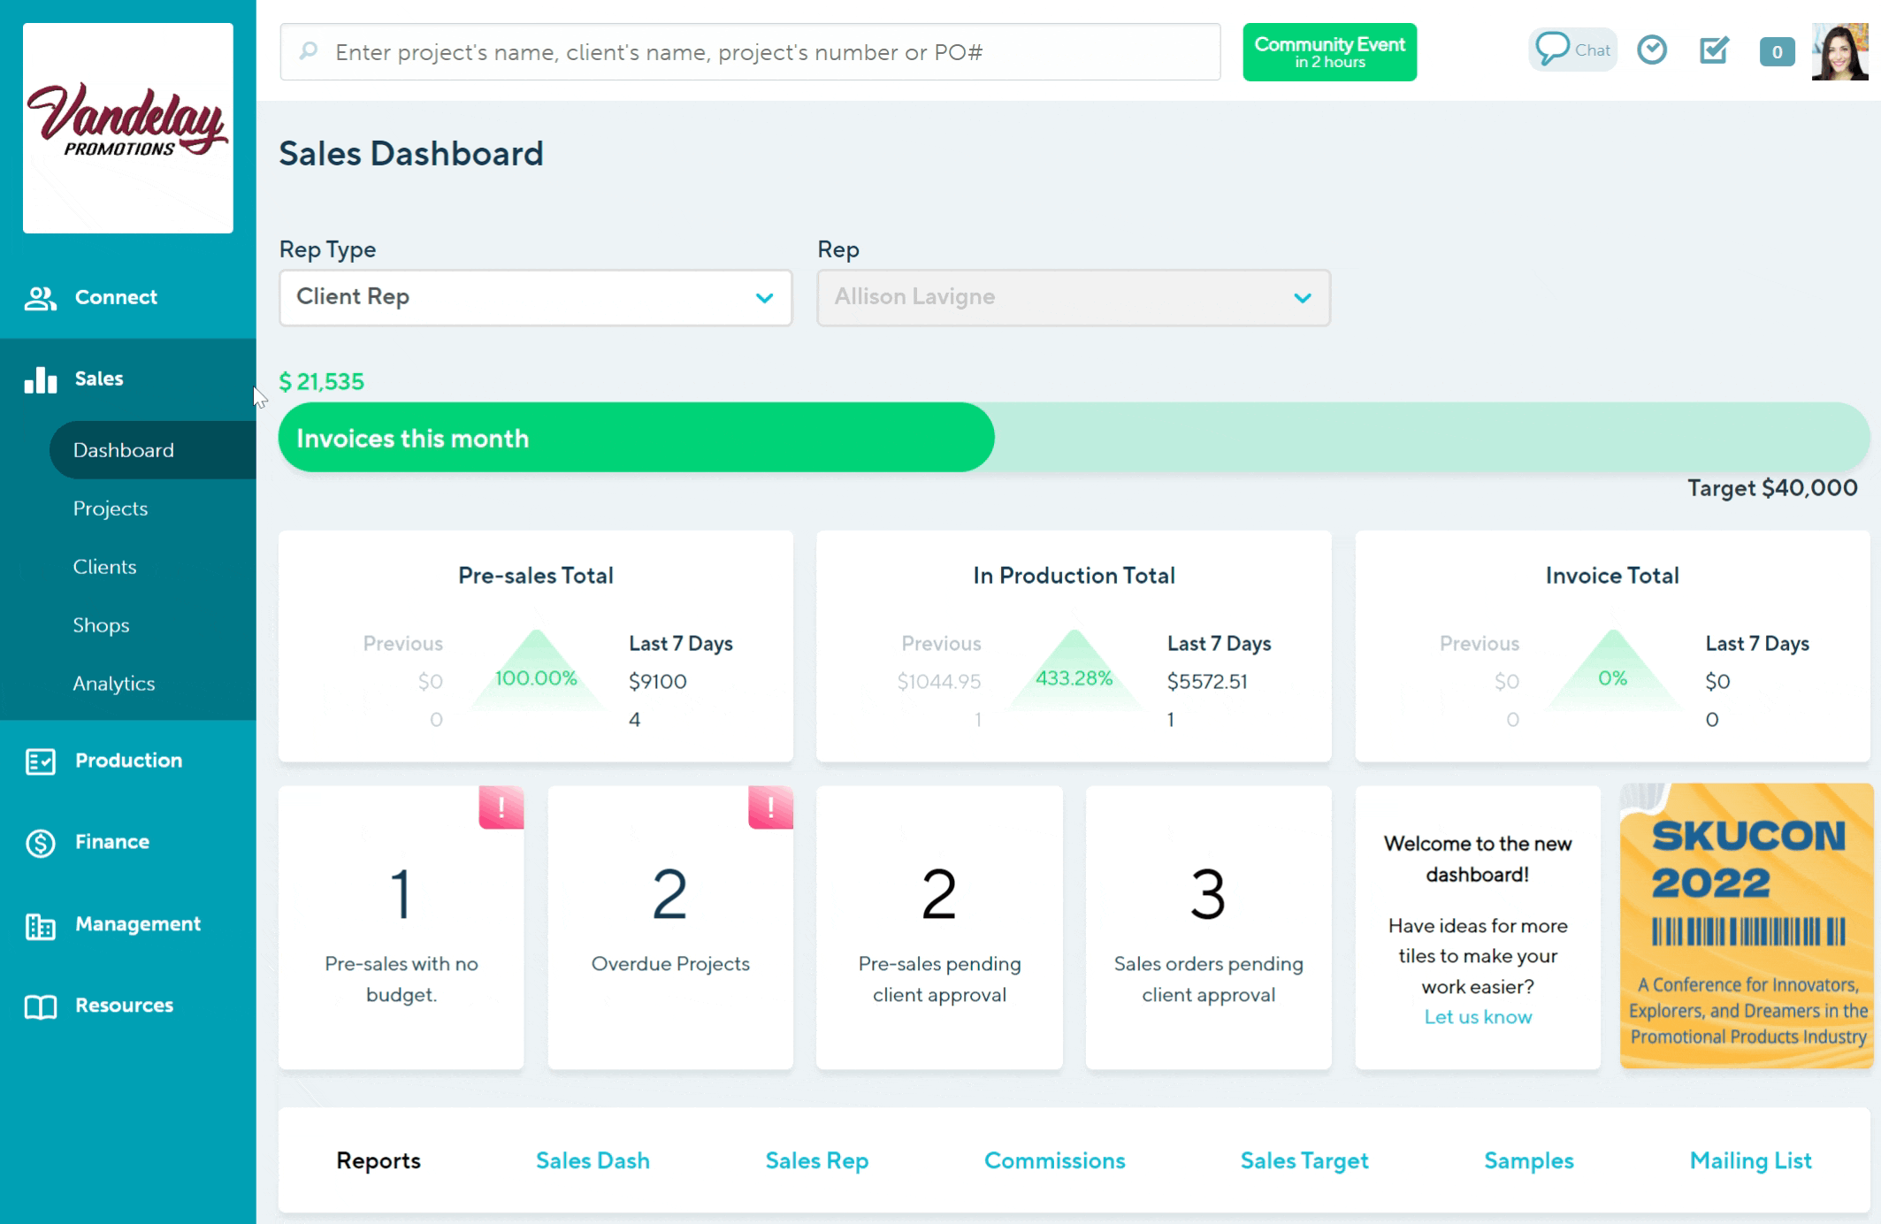Click the Finance dollar icon in sidebar
The width and height of the screenshot is (1881, 1224).
coord(41,842)
